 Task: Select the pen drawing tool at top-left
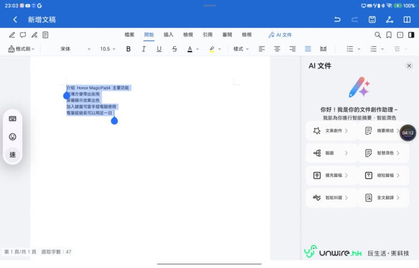(x=11, y=35)
